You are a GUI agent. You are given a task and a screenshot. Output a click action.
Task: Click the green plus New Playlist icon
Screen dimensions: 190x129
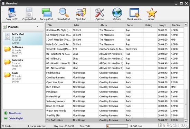point(6,113)
